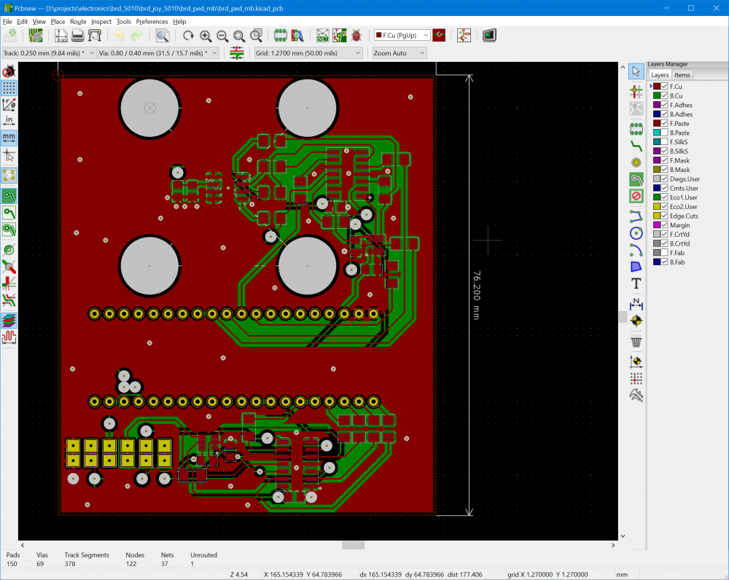Switch units to inches
Viewport: 729px width, 580px height.
click(x=9, y=120)
